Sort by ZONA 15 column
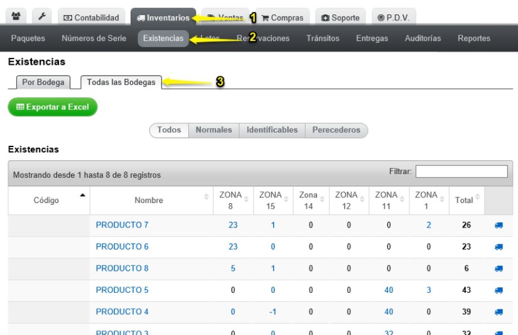 pyautogui.click(x=273, y=200)
